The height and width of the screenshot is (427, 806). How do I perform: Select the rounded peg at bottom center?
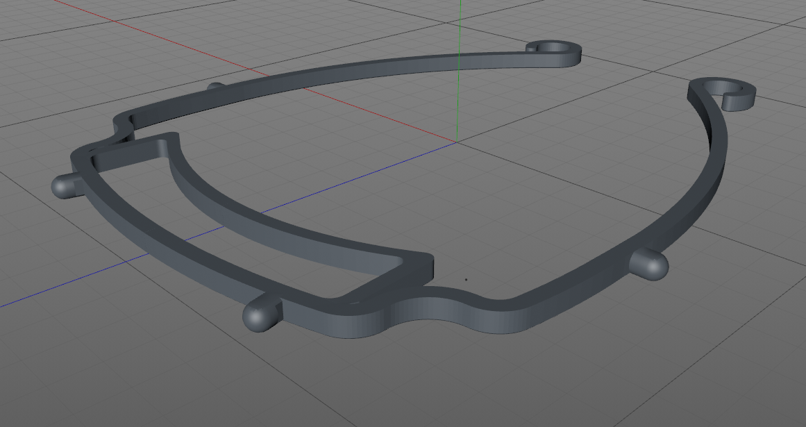[261, 313]
